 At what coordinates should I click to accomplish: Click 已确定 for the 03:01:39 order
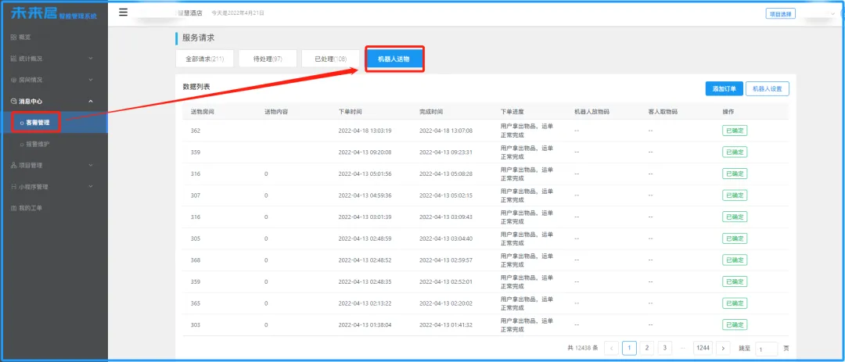click(735, 217)
